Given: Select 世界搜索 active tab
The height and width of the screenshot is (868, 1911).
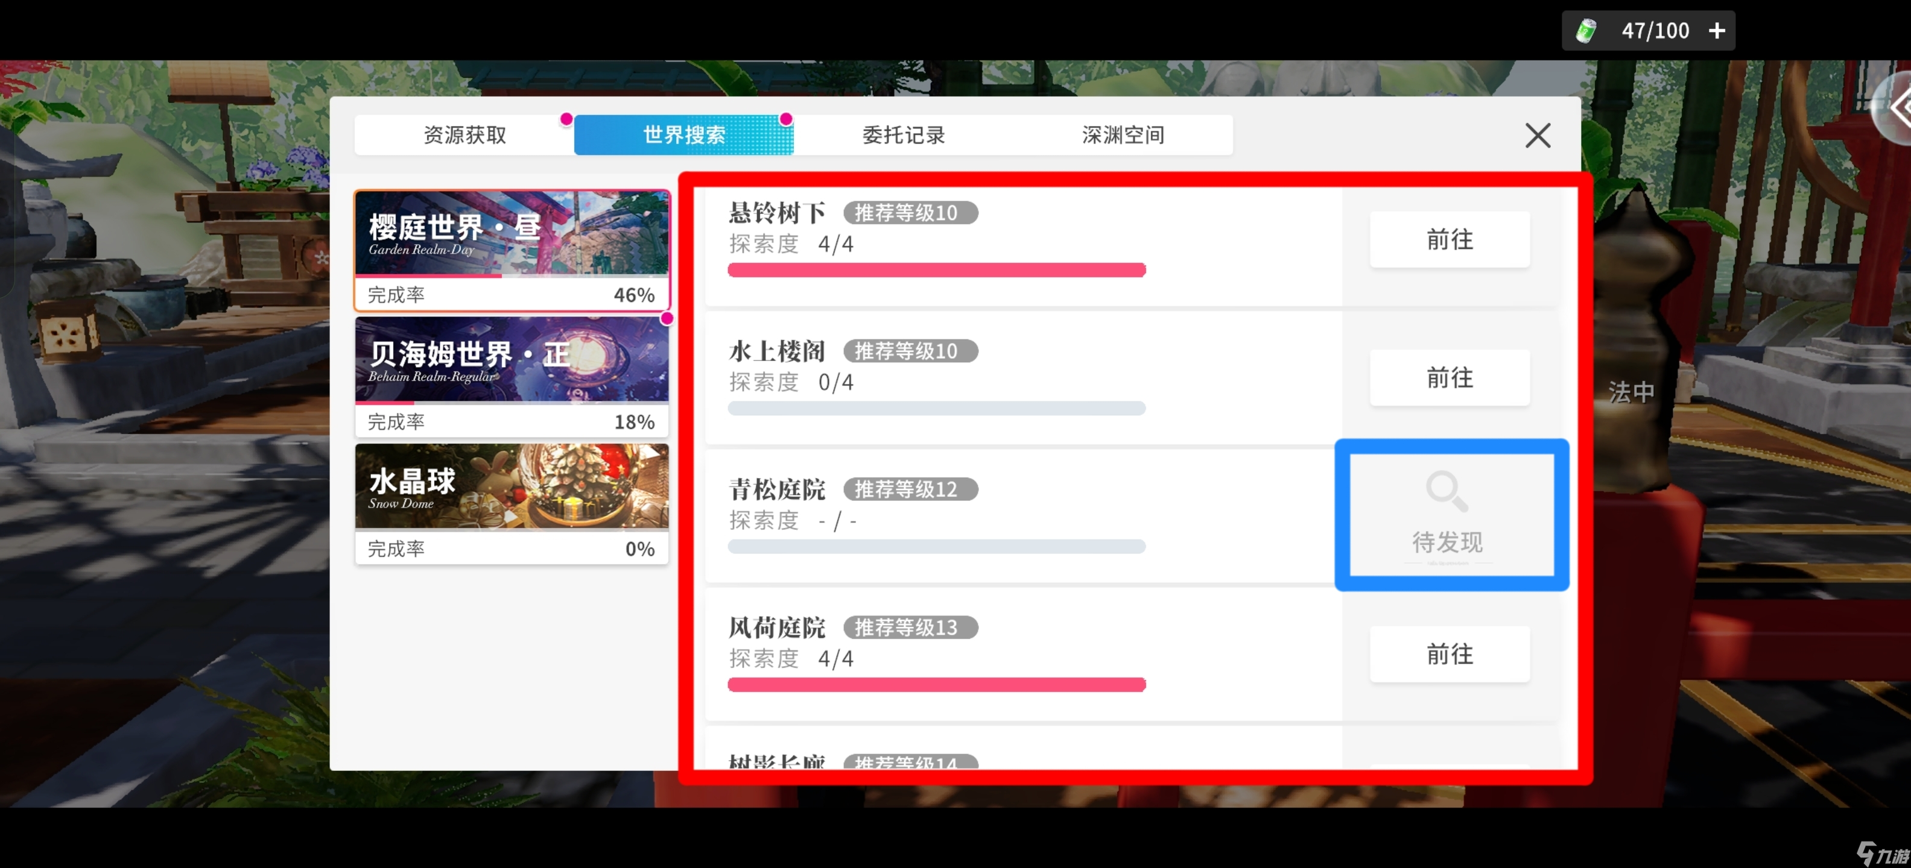Looking at the screenshot, I should coord(681,133).
